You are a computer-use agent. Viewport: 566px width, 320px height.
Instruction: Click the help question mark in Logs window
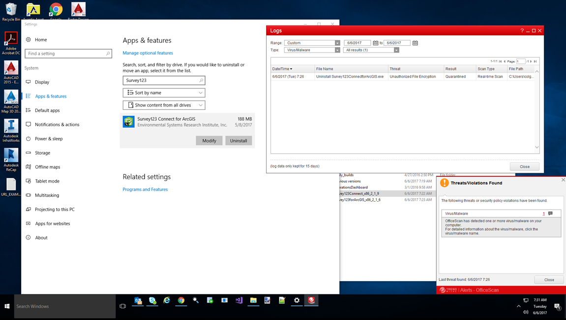[522, 30]
